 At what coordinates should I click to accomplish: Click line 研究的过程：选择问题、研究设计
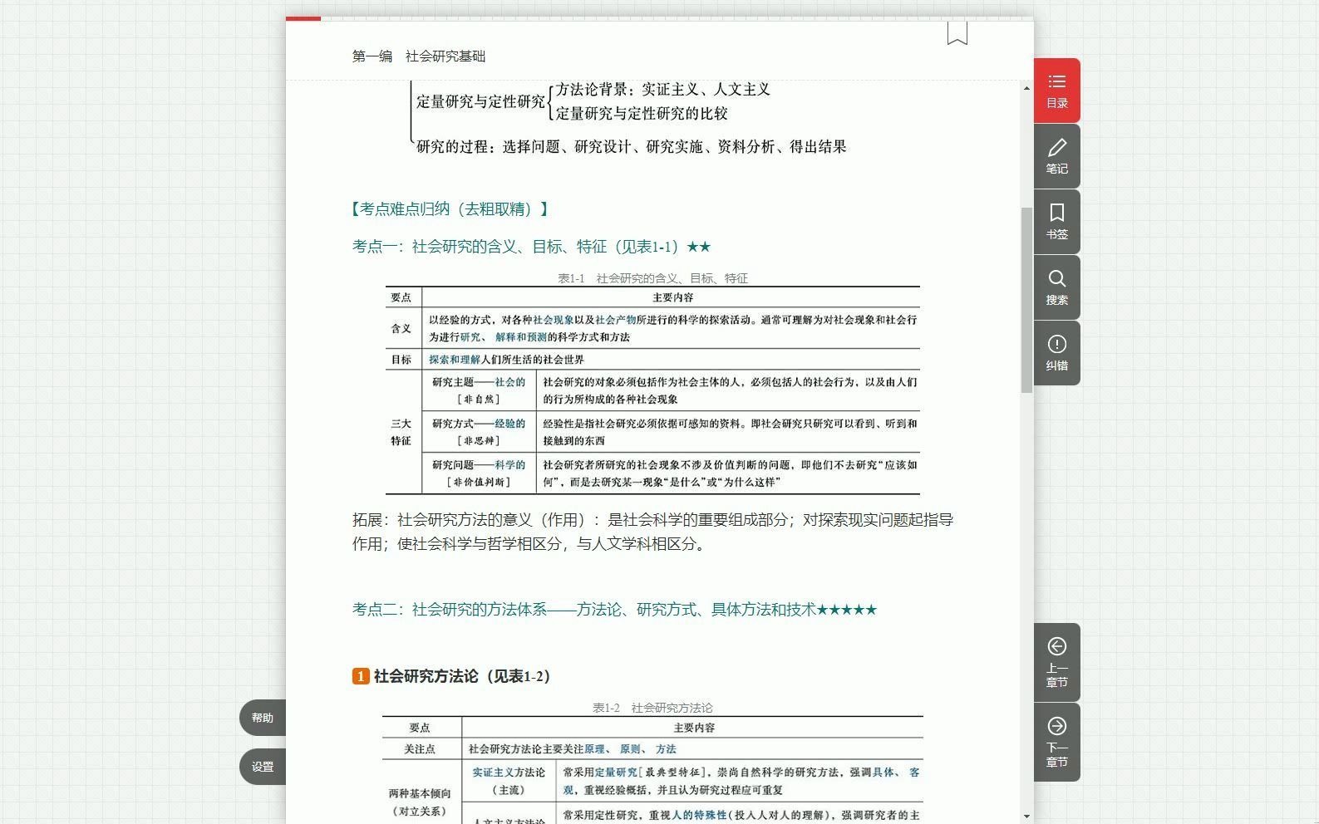(632, 147)
